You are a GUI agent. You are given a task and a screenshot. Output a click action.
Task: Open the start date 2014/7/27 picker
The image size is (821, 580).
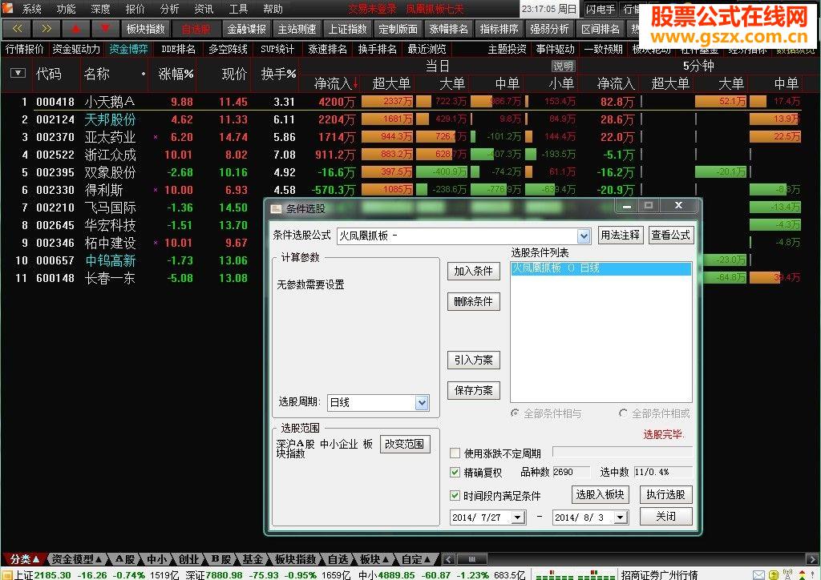pos(518,518)
